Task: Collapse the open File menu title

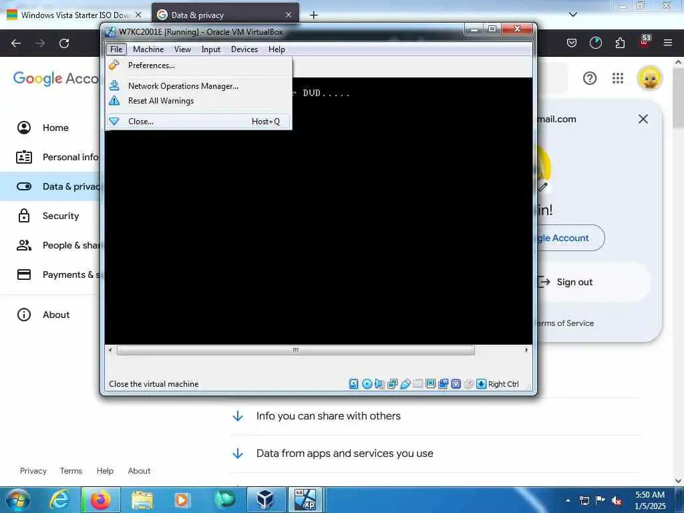Action: [116, 49]
